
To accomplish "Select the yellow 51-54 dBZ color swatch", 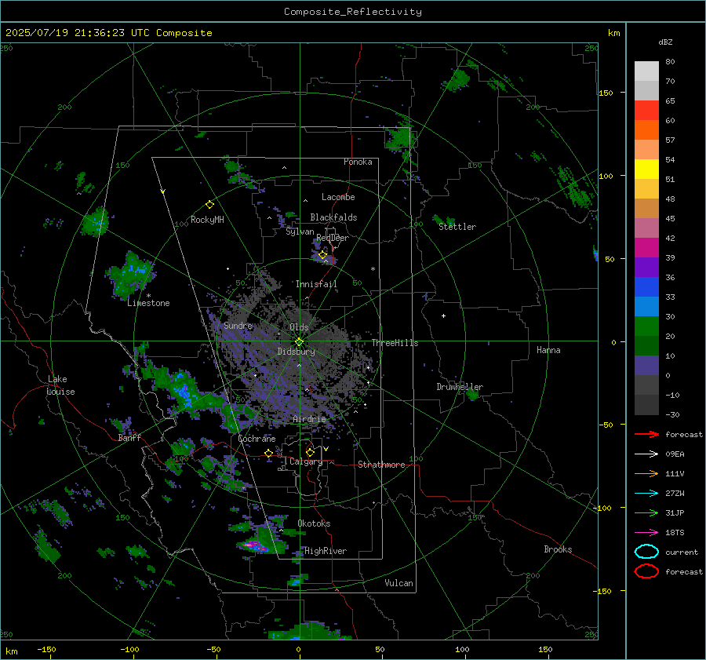I will (646, 169).
